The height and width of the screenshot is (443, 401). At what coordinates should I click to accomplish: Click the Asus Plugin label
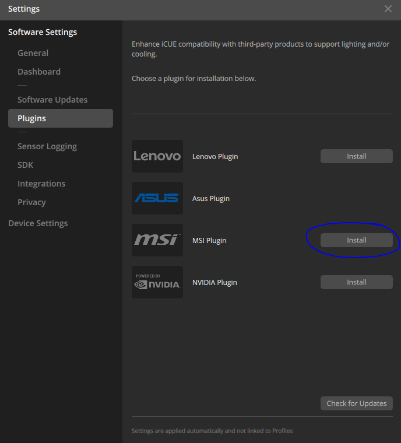pos(211,199)
